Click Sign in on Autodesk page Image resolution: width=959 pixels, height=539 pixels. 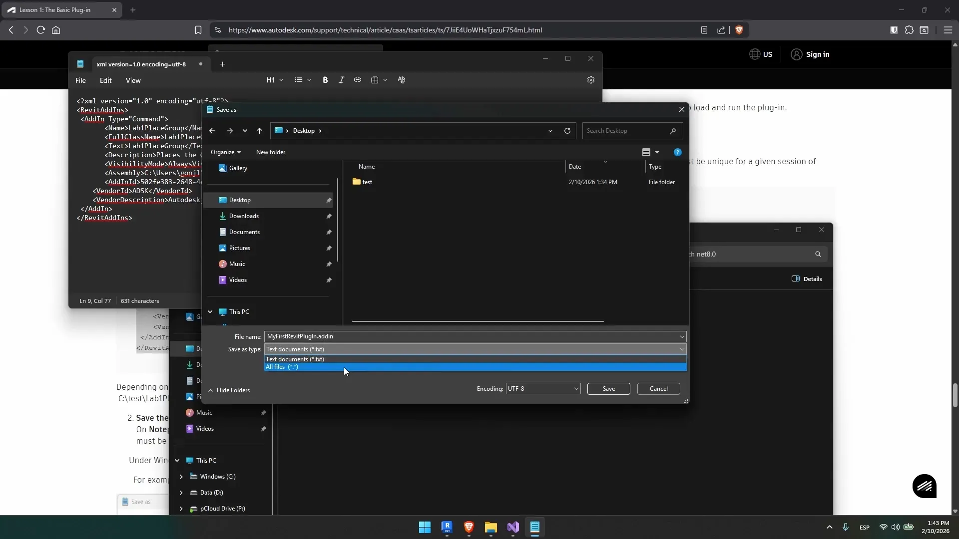810,54
